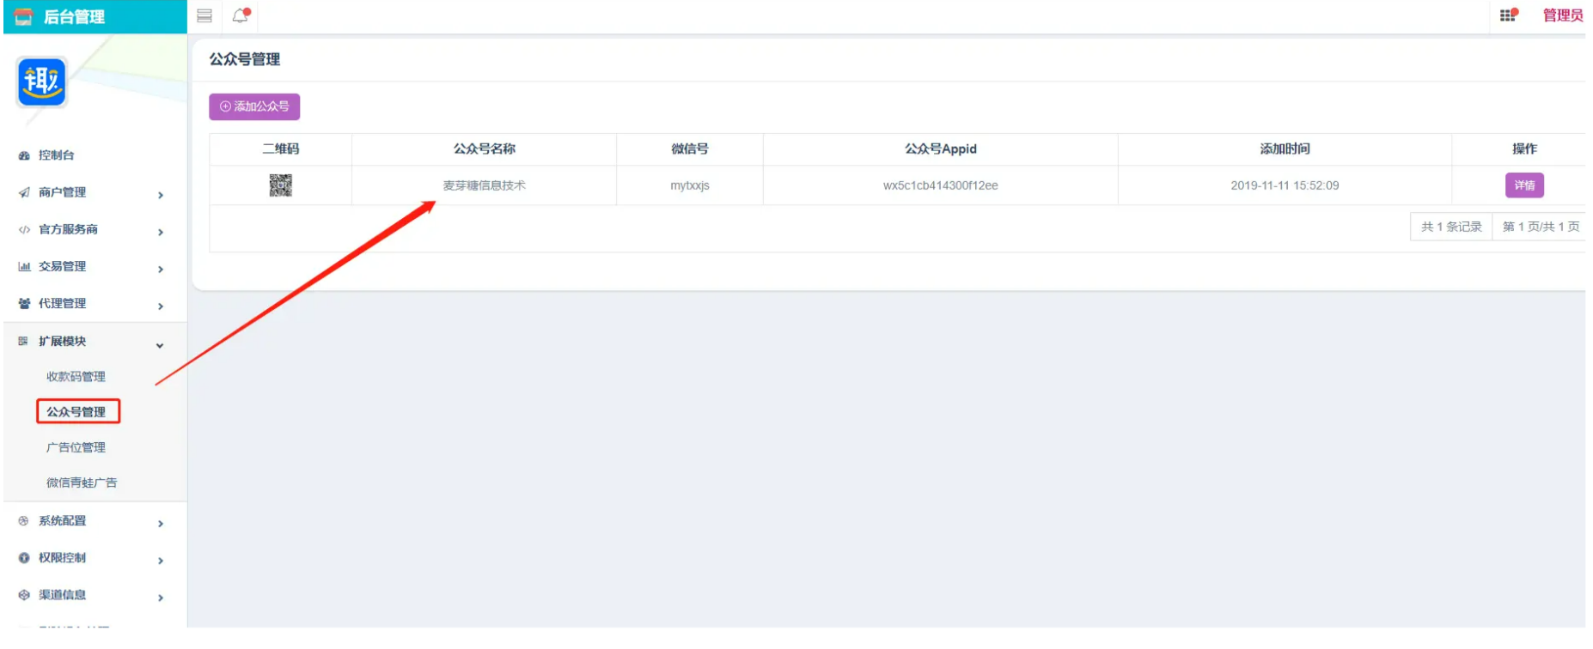Click the 第 1 页/共 1 页 page indicator
Screen dimensions: 1593x649
tap(1541, 227)
